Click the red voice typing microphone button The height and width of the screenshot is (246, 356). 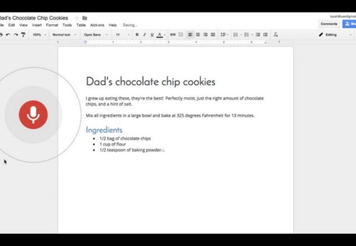[33, 115]
